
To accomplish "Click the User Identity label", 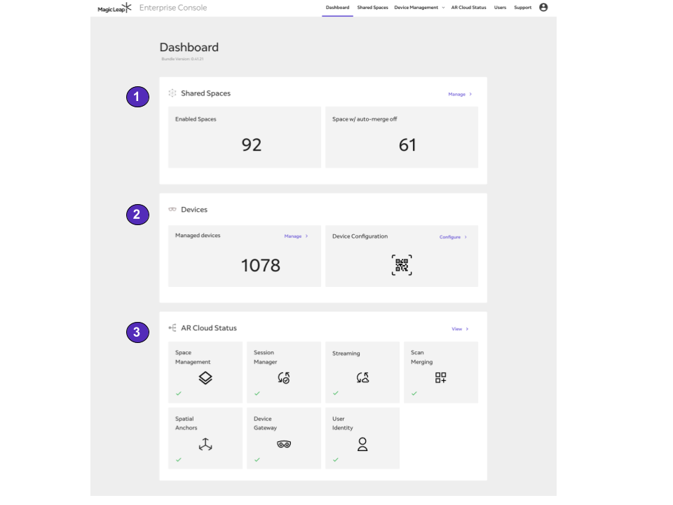I will click(x=343, y=424).
